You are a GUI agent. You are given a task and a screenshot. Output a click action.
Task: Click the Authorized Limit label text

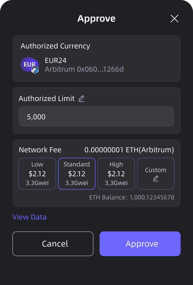click(x=47, y=98)
